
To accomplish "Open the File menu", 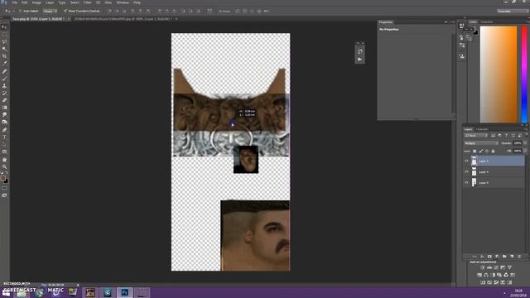I will pyautogui.click(x=15, y=2).
